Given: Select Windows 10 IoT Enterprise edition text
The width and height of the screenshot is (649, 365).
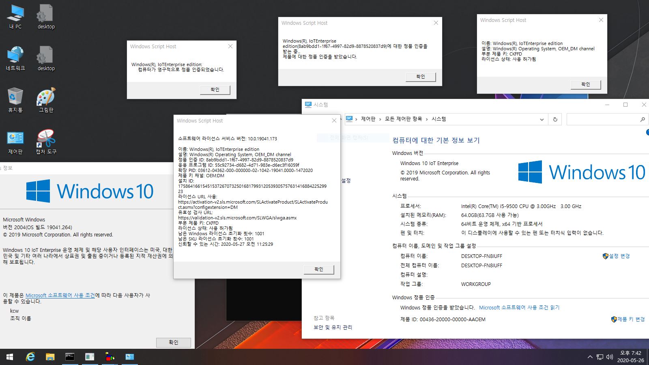Looking at the screenshot, I should [x=430, y=163].
